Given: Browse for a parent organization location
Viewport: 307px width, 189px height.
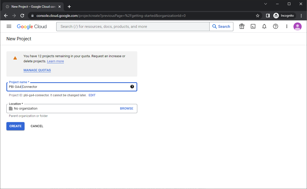Looking at the screenshot, I should pyautogui.click(x=127, y=109).
